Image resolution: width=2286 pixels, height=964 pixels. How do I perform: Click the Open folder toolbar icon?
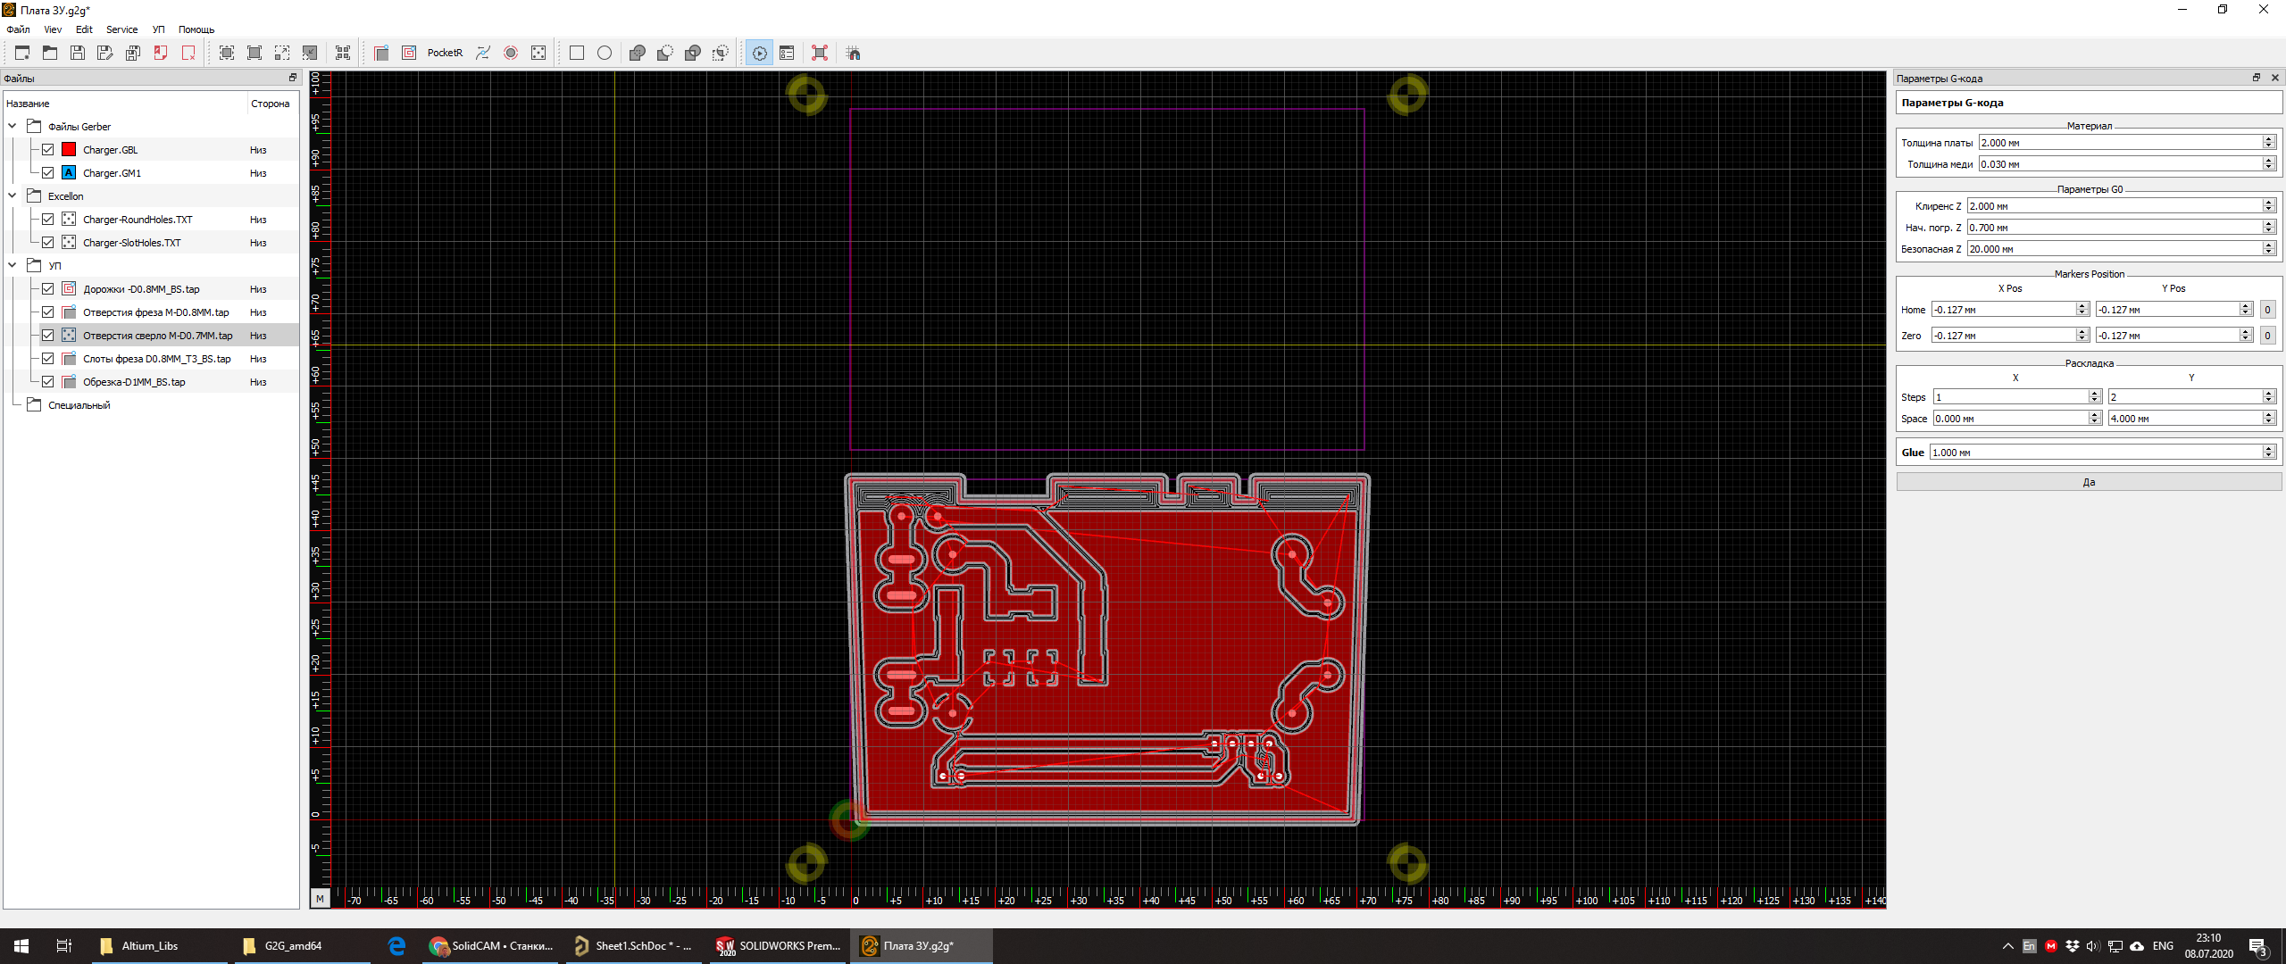pos(50,54)
